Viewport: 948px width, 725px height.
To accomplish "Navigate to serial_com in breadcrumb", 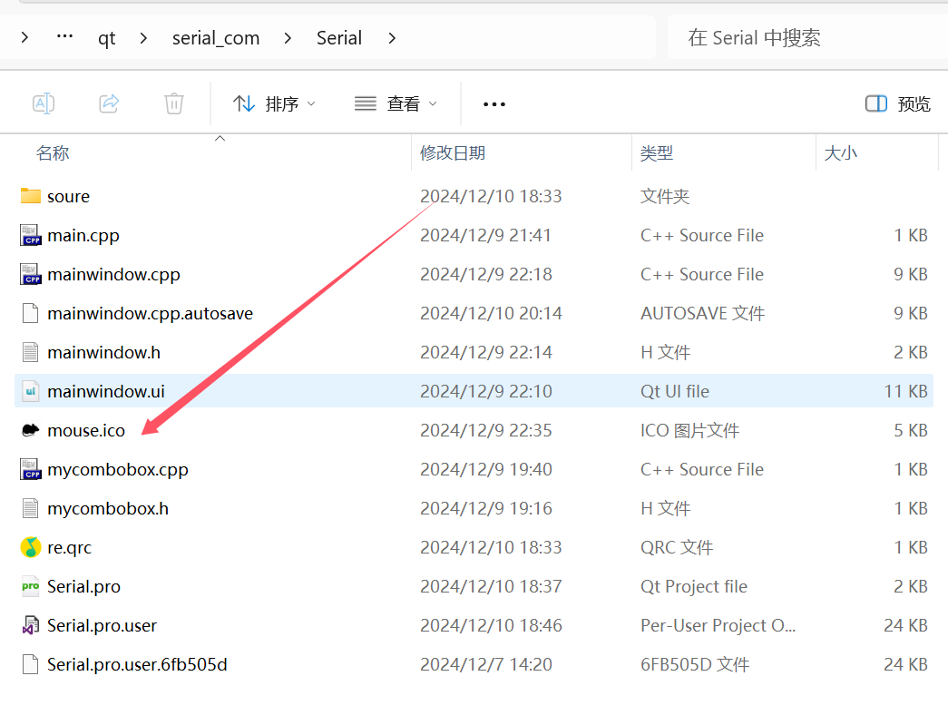I will [x=216, y=38].
